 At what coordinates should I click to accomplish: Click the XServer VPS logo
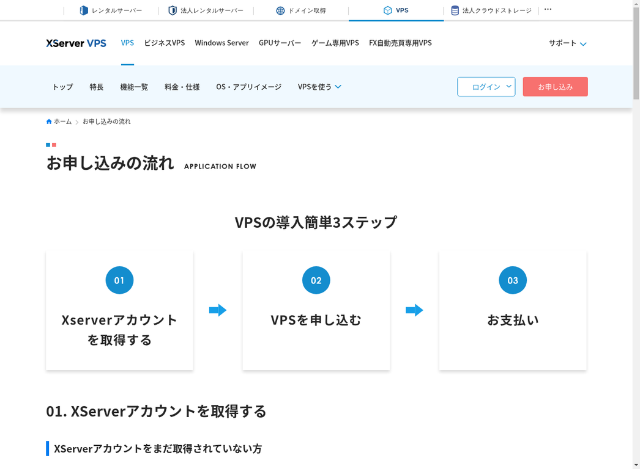click(x=76, y=43)
